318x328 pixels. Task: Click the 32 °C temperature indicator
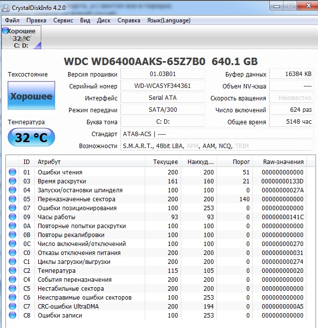coord(31,138)
